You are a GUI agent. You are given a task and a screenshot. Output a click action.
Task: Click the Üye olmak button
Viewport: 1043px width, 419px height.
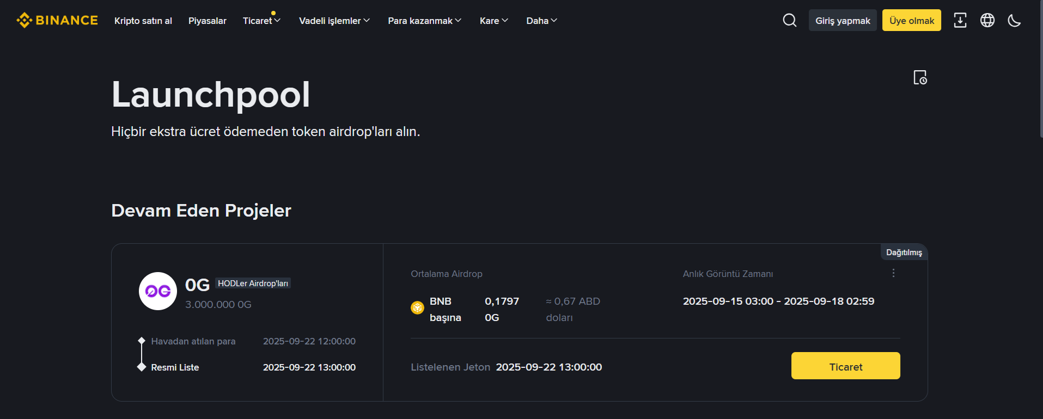912,20
